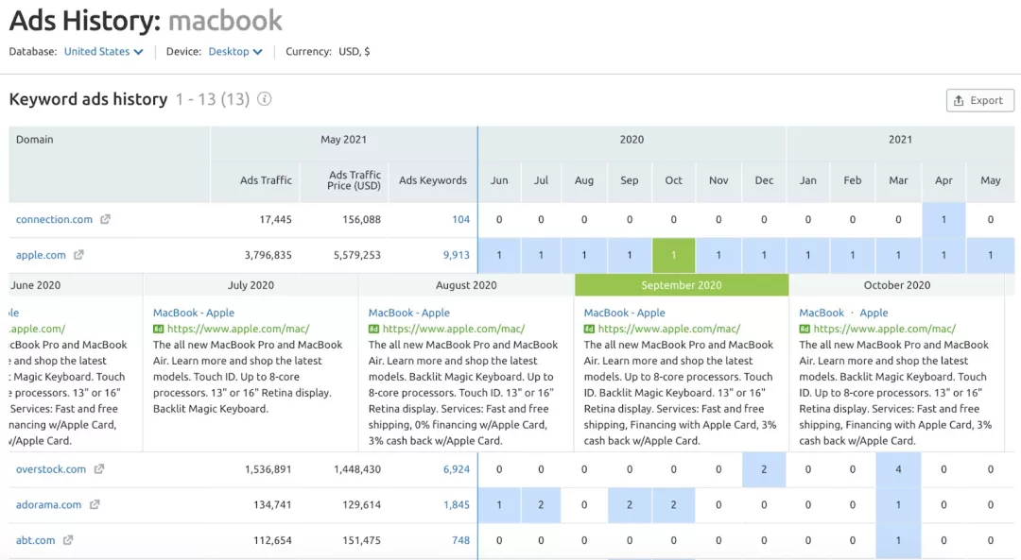The height and width of the screenshot is (560, 1021).
Task: Open external link icon beside apple.com
Action: pyautogui.click(x=78, y=255)
